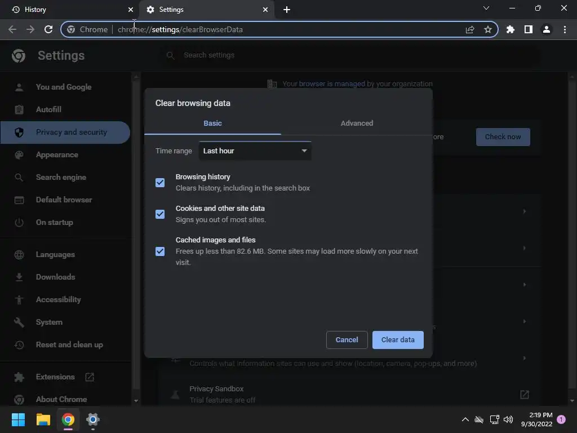The height and width of the screenshot is (433, 577).
Task: Open Extensions in sidebar
Action: tap(55, 377)
